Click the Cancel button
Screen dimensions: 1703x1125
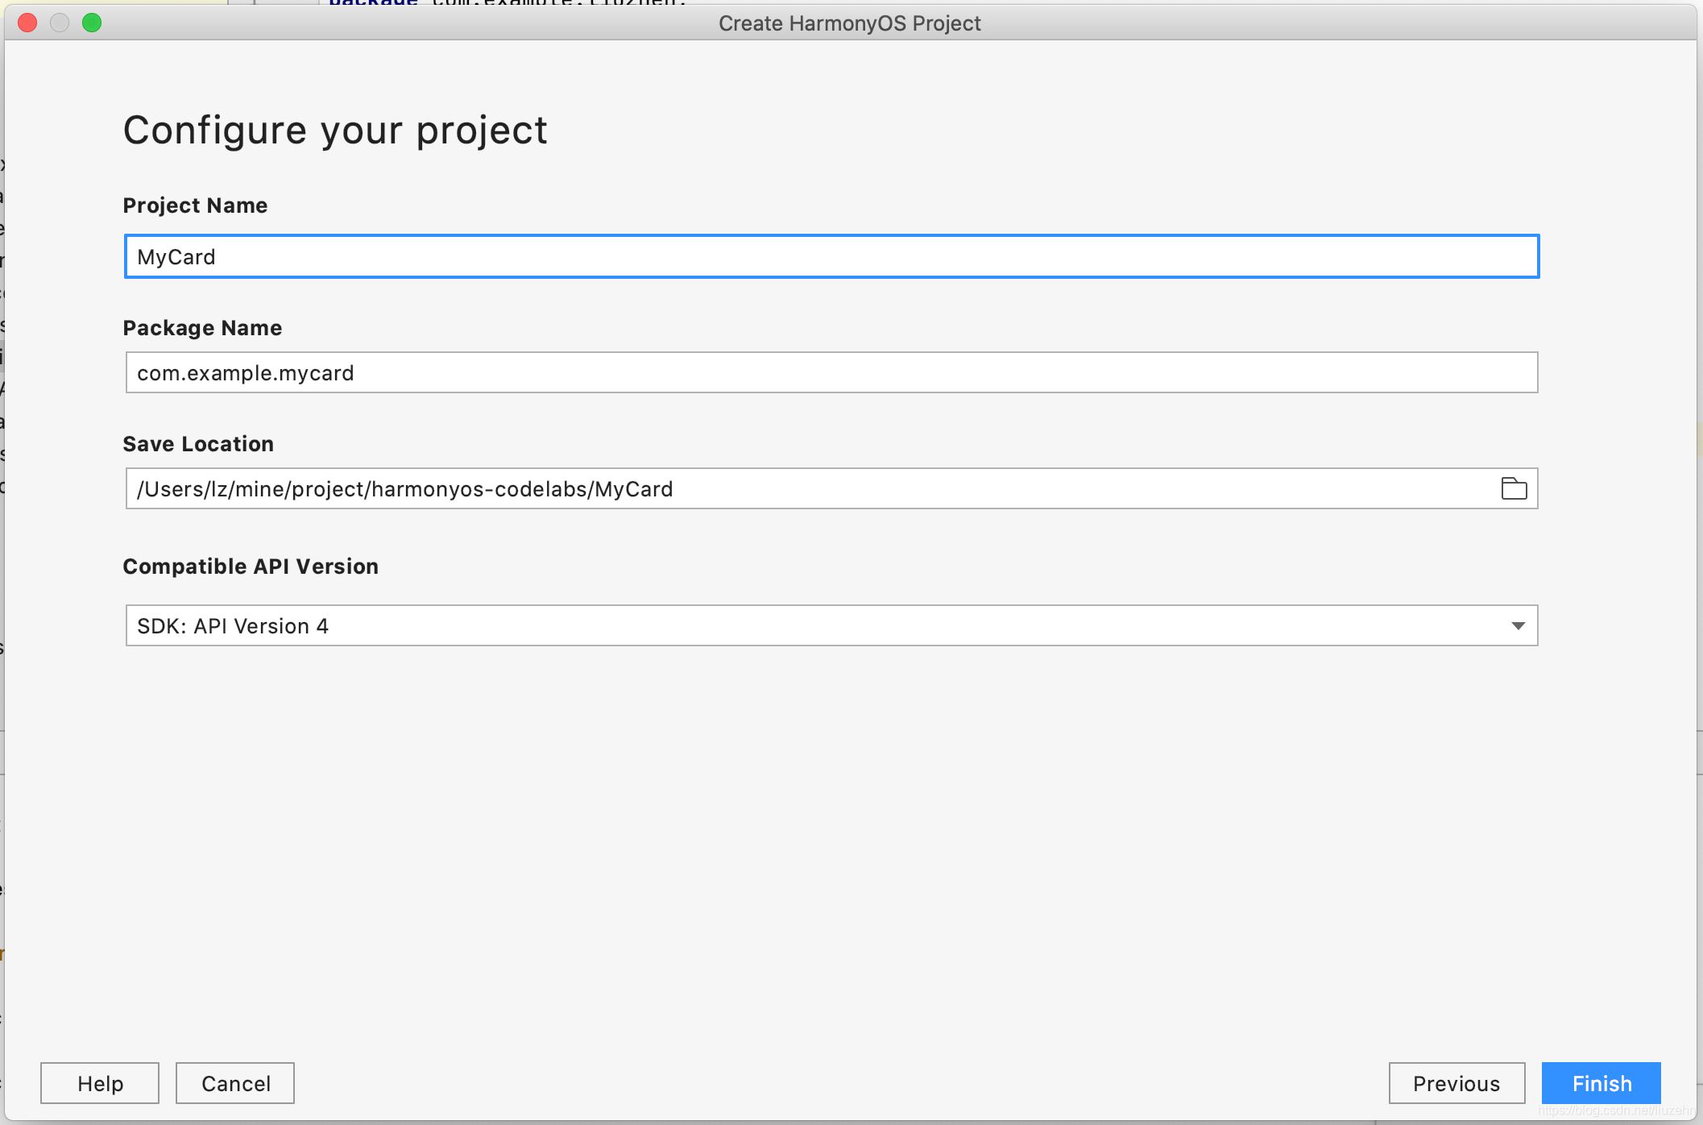tap(235, 1083)
